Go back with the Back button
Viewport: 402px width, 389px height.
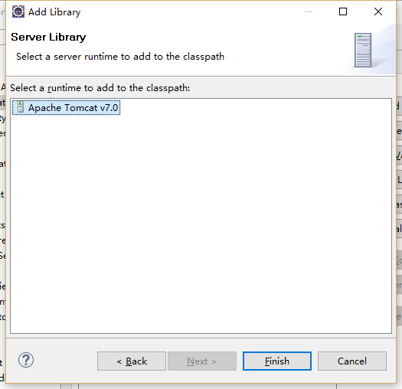pyautogui.click(x=132, y=361)
